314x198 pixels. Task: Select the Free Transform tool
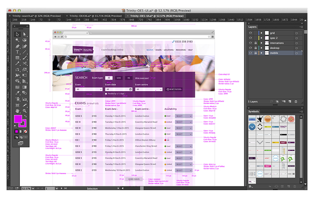click(24, 75)
